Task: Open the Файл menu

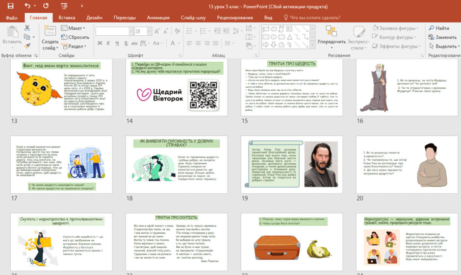Action: (11, 18)
